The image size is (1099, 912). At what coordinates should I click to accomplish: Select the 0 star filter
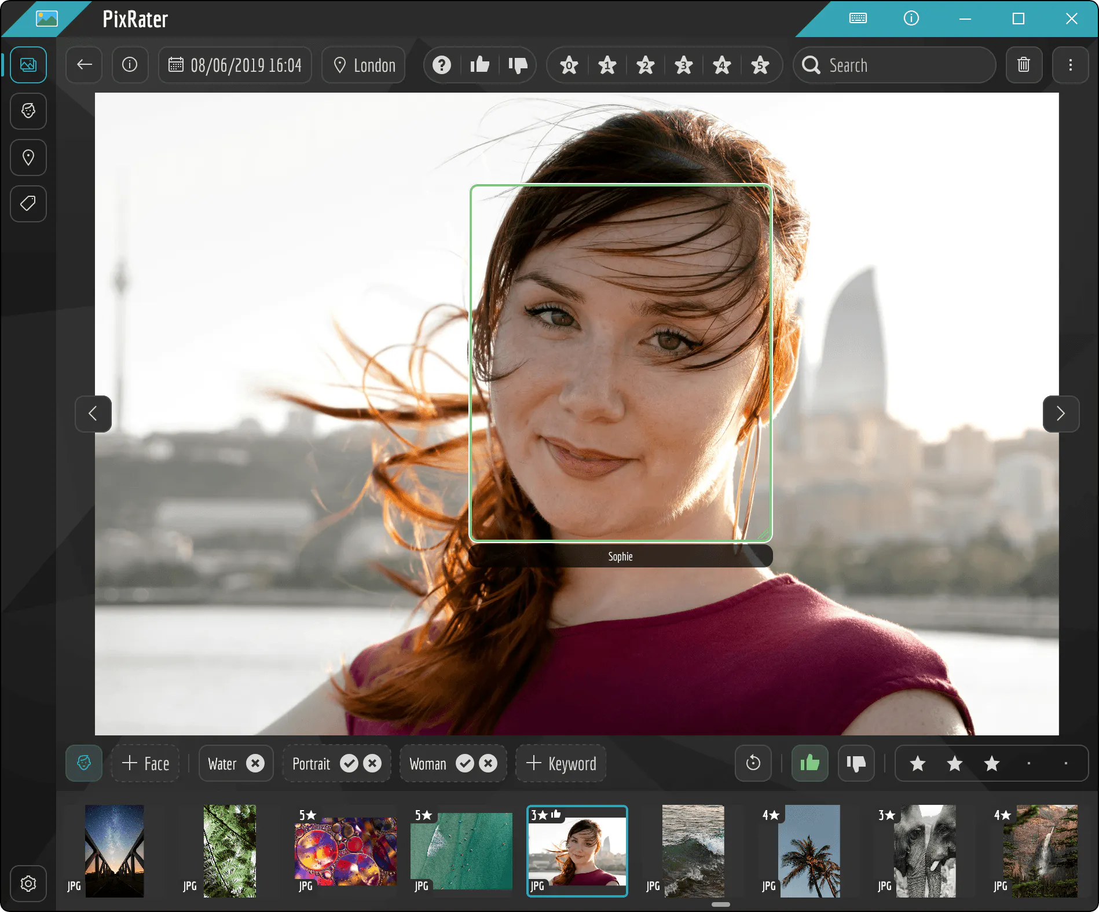pyautogui.click(x=569, y=65)
